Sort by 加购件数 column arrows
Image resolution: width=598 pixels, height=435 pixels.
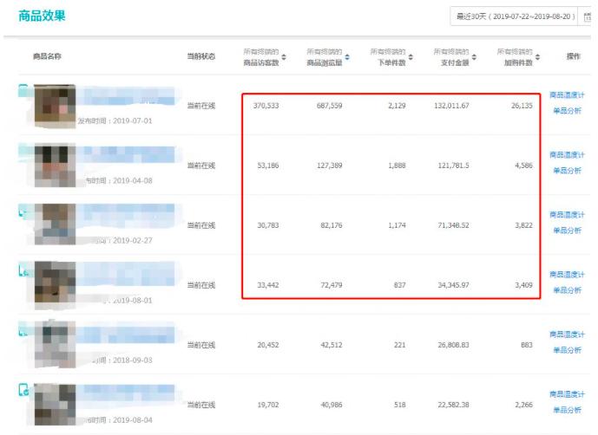538,57
